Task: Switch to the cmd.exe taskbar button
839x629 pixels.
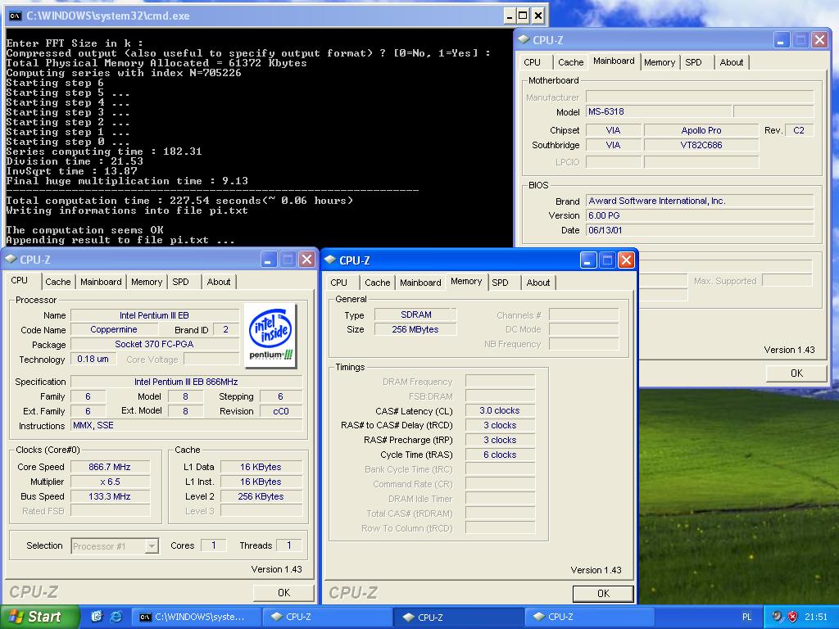Action: click(x=197, y=617)
